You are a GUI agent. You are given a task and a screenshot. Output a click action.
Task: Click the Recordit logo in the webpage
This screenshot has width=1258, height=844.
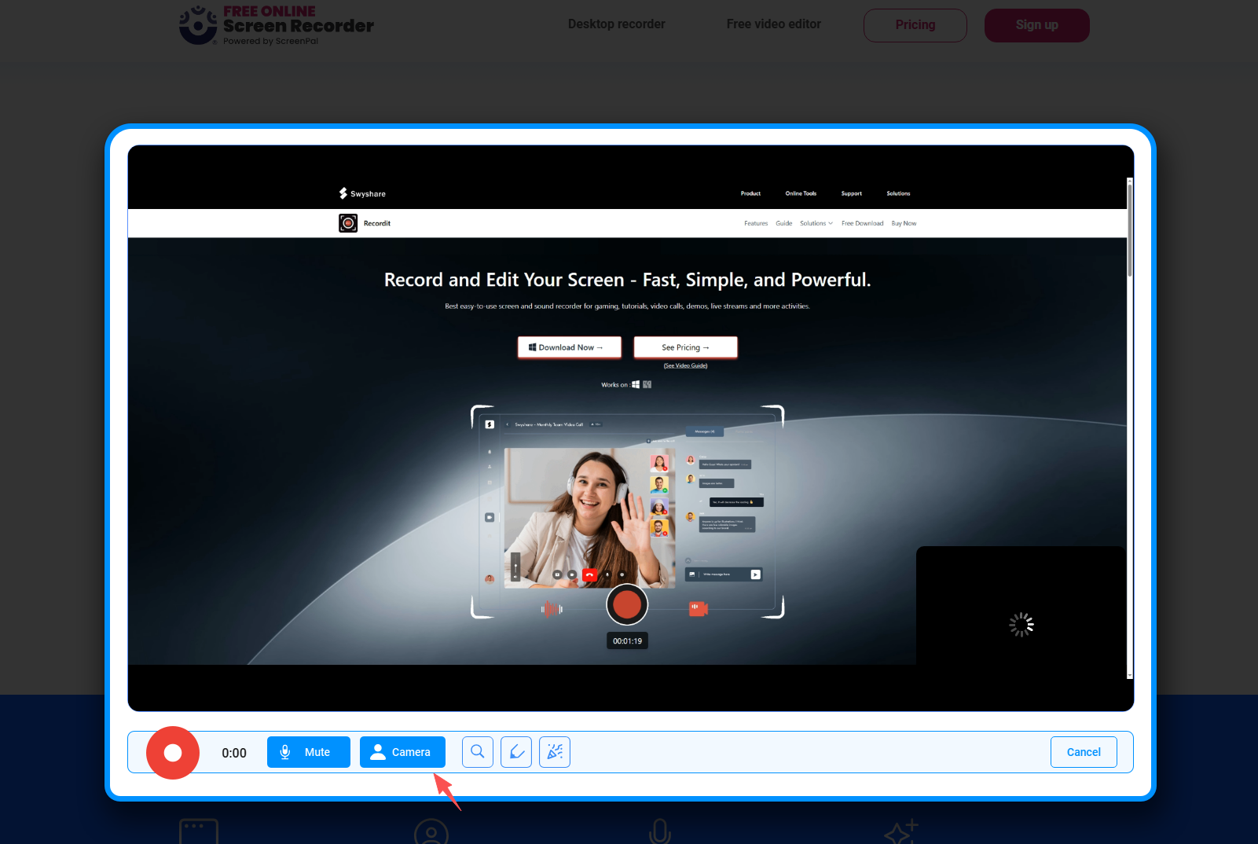point(364,222)
